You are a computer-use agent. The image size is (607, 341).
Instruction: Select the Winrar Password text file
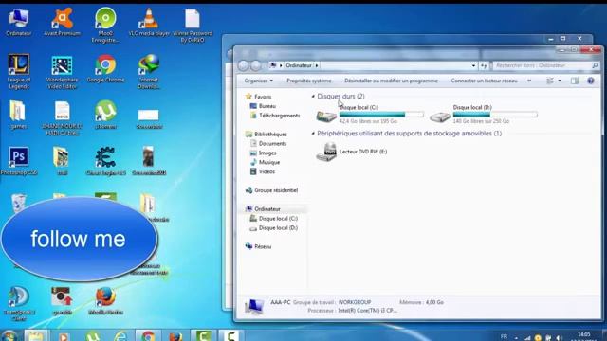coord(193,26)
